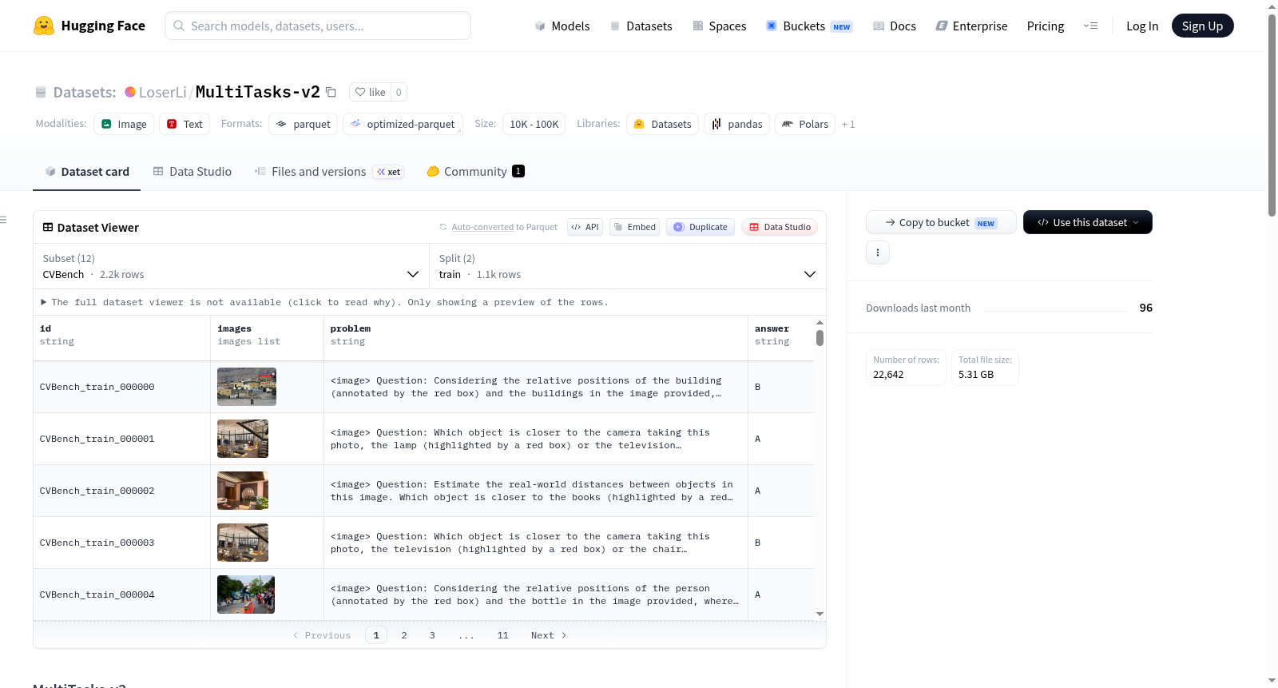Toggle the left sidebar collapse icon
The height and width of the screenshot is (688, 1278).
pos(3,219)
